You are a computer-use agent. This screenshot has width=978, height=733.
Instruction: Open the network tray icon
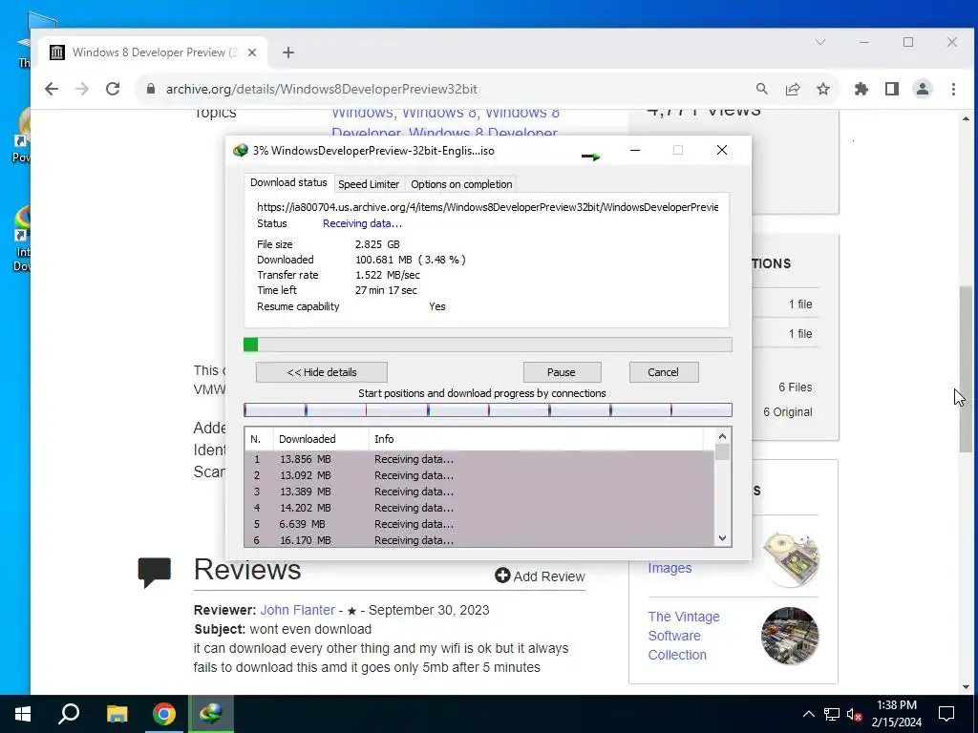[832, 714]
